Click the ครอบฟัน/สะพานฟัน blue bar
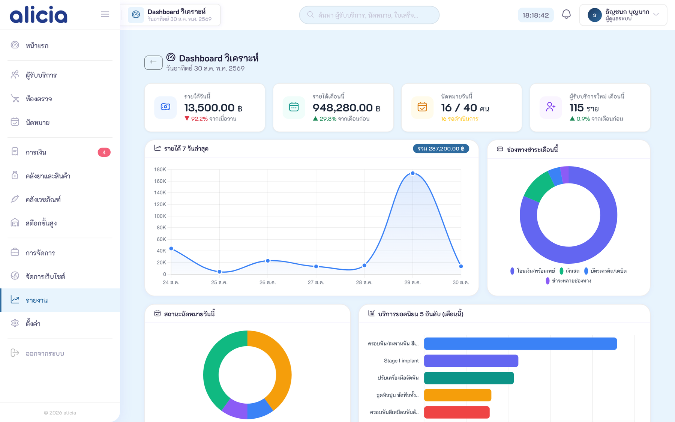Image resolution: width=675 pixels, height=422 pixels. click(x=520, y=344)
